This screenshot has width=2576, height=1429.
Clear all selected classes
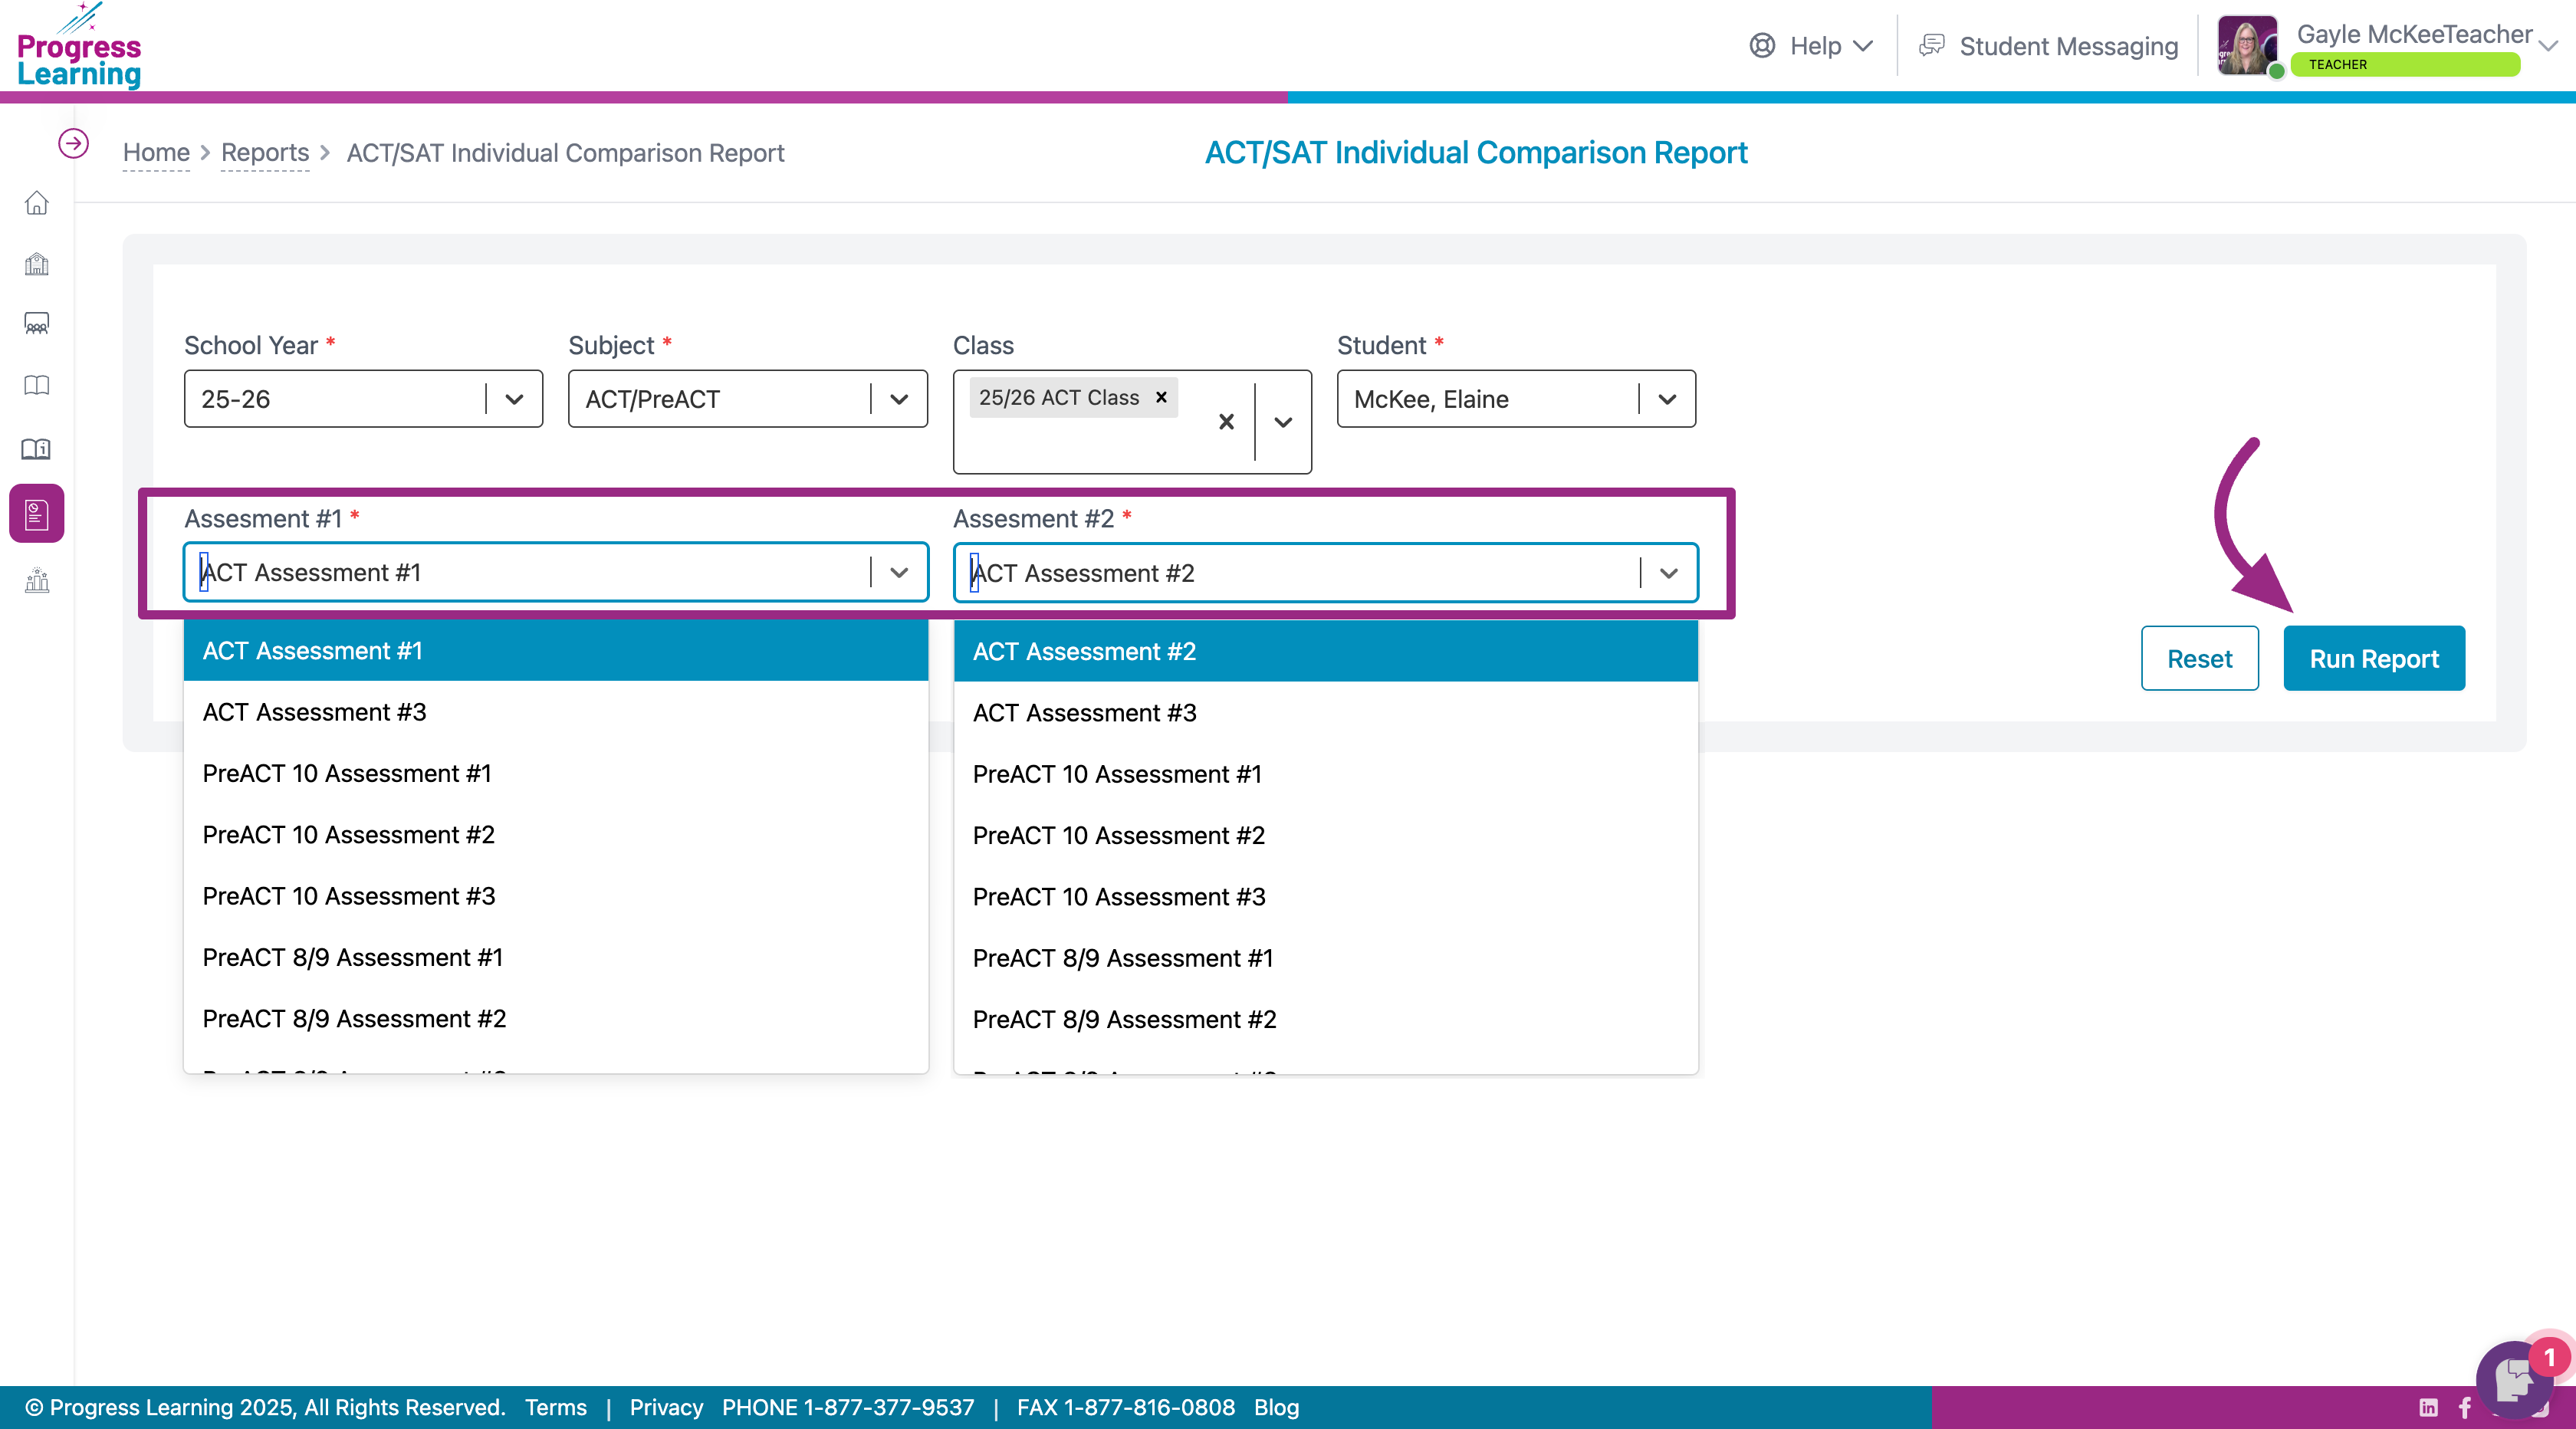tap(1226, 422)
